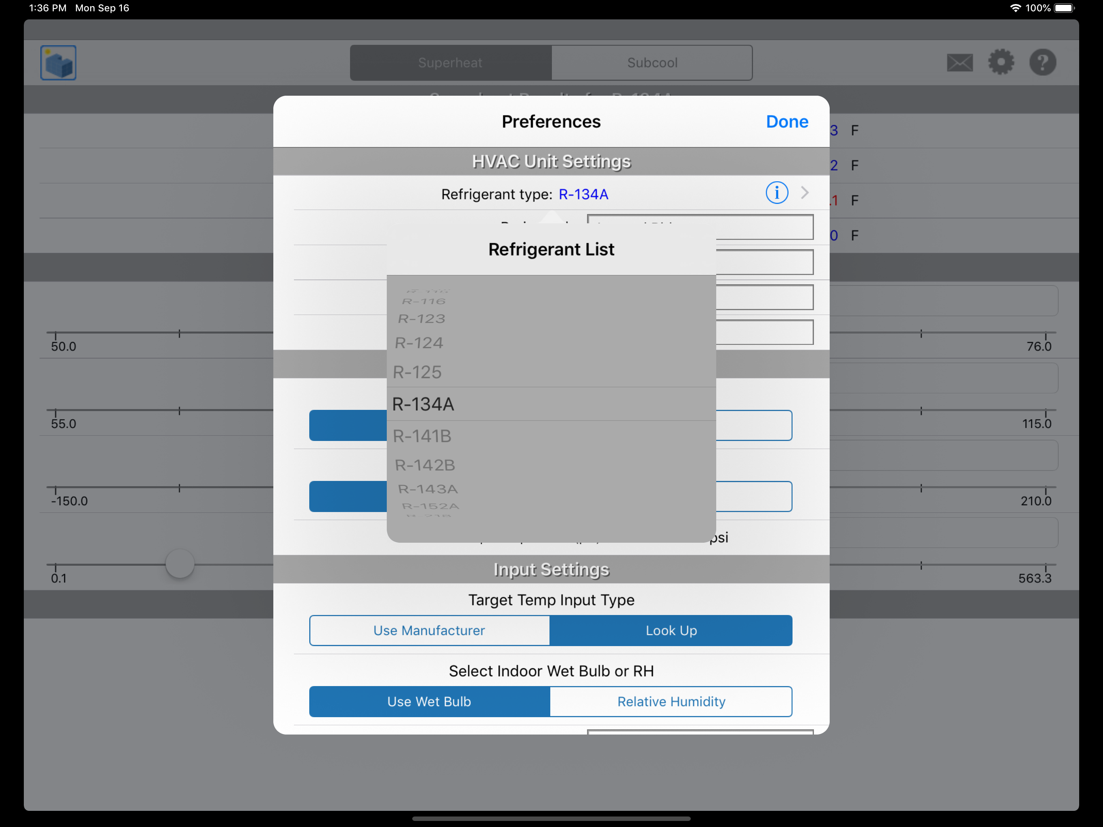
Task: Select Use Manufacturer target temp option
Action: [429, 630]
